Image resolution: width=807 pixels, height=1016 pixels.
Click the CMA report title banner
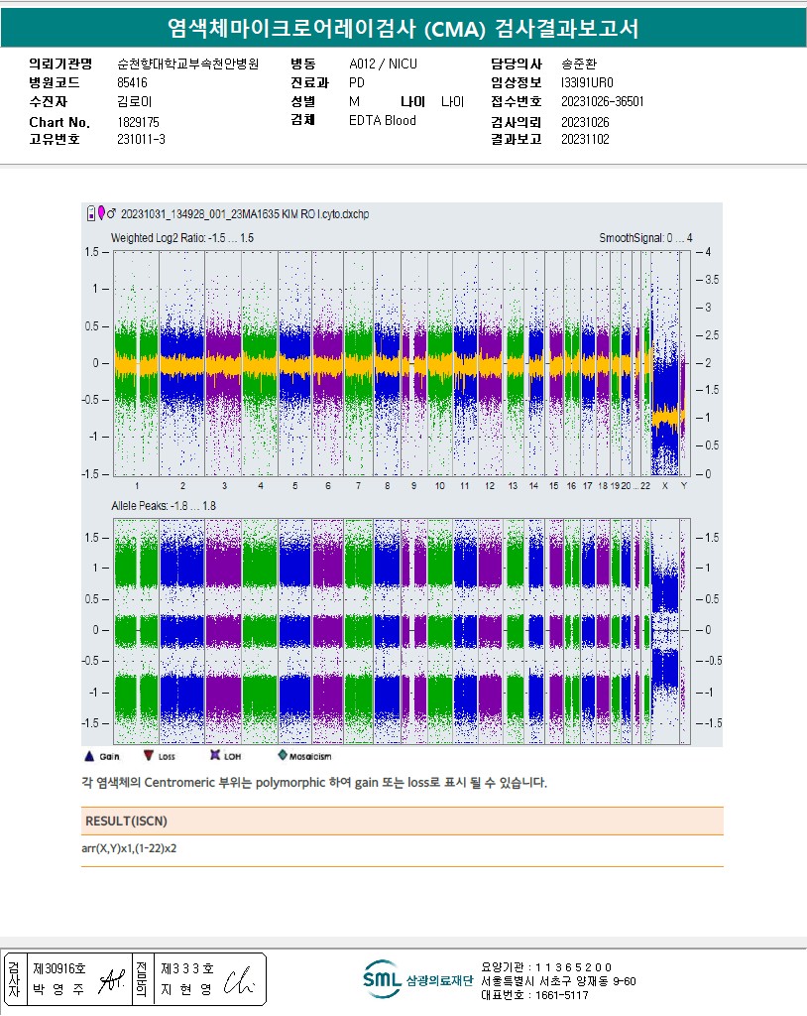(x=403, y=30)
